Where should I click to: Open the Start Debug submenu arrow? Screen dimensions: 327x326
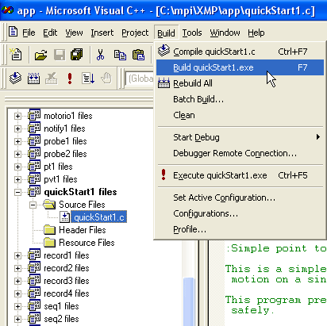317,137
